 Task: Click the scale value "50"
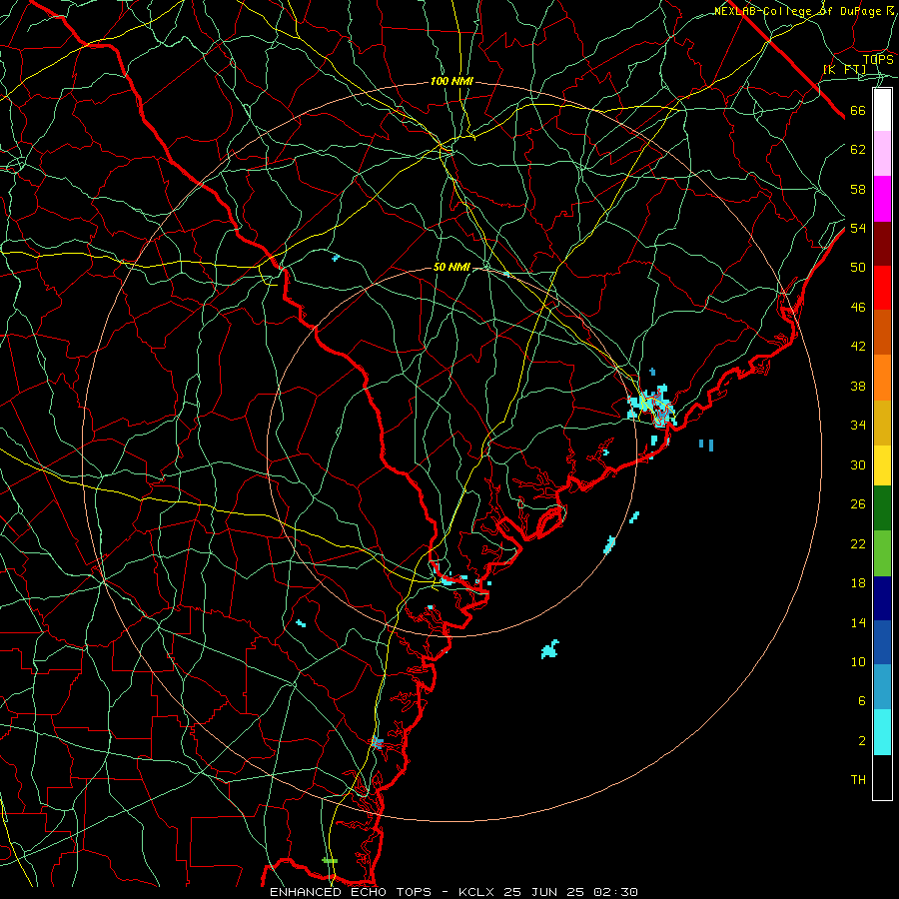(x=858, y=268)
